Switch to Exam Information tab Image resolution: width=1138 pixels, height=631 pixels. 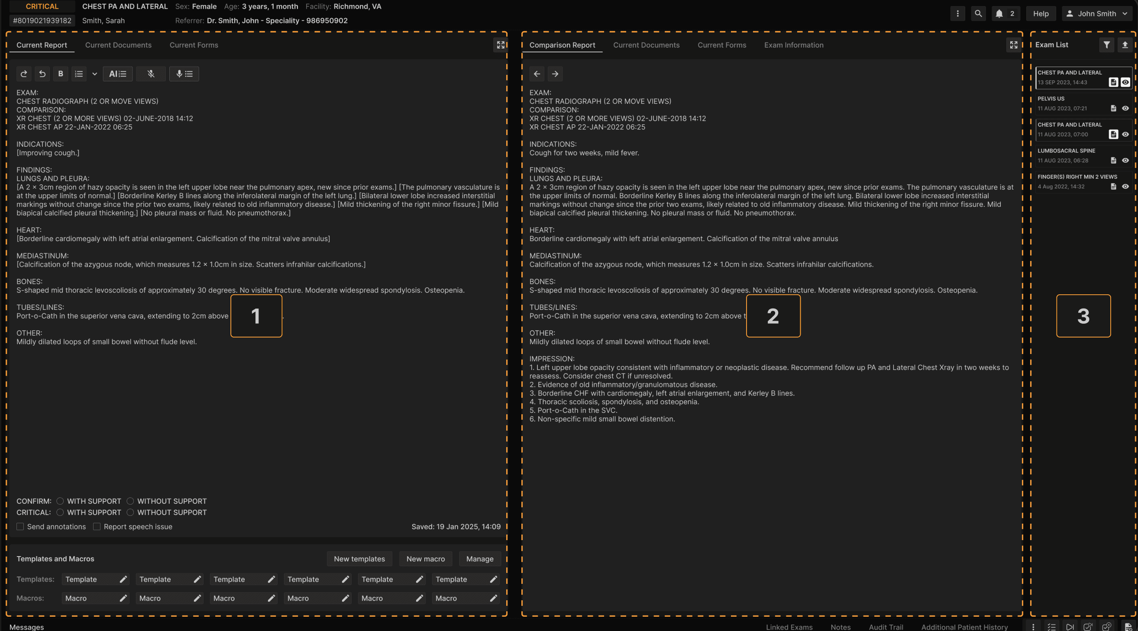(793, 45)
